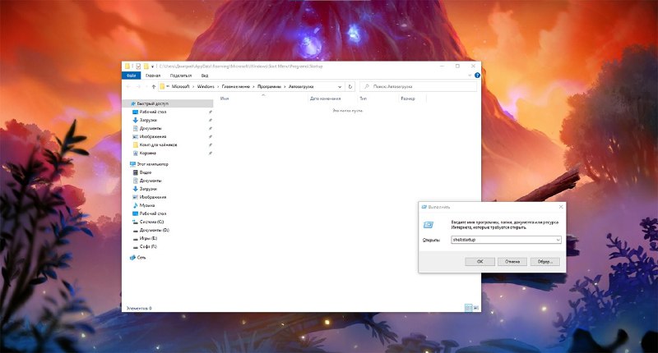
Task: Maximize the Explorer window
Action: [457, 66]
